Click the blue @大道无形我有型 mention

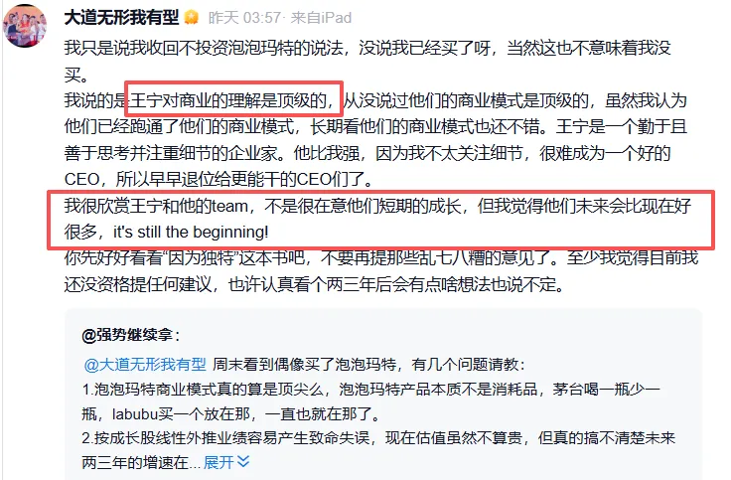145,365
